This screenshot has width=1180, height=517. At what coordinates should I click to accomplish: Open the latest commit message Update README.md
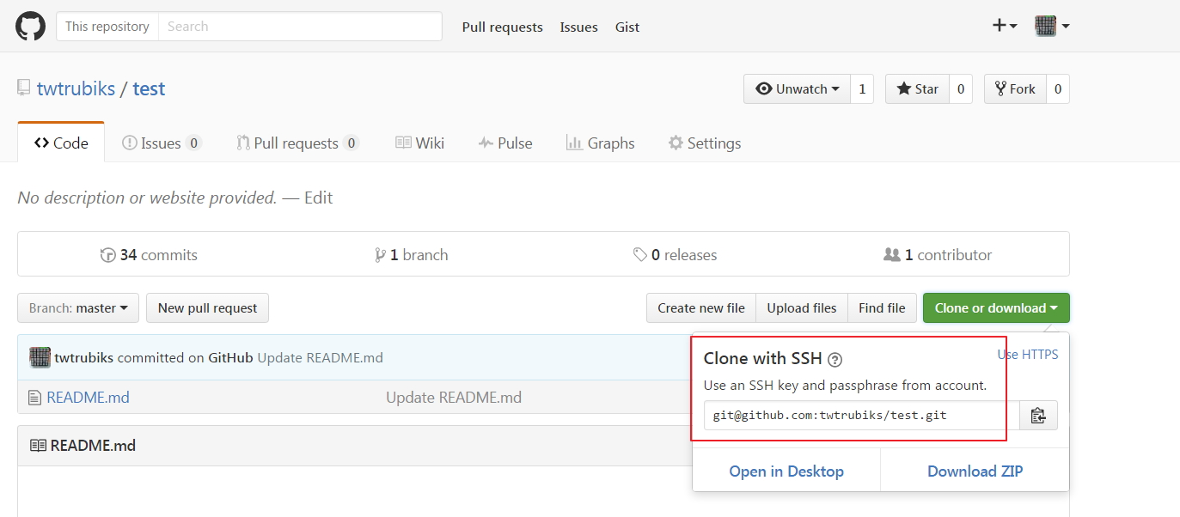pos(320,358)
